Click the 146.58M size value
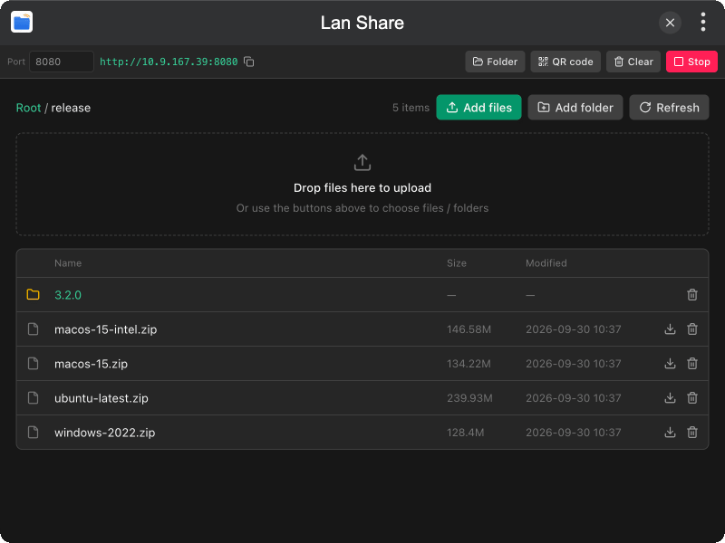 point(469,329)
